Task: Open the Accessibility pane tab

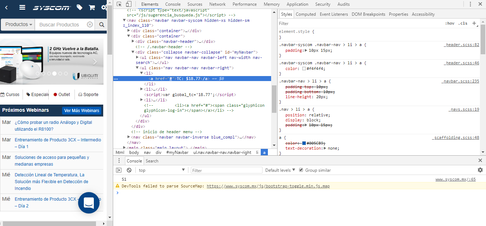Action: pyautogui.click(x=423, y=14)
